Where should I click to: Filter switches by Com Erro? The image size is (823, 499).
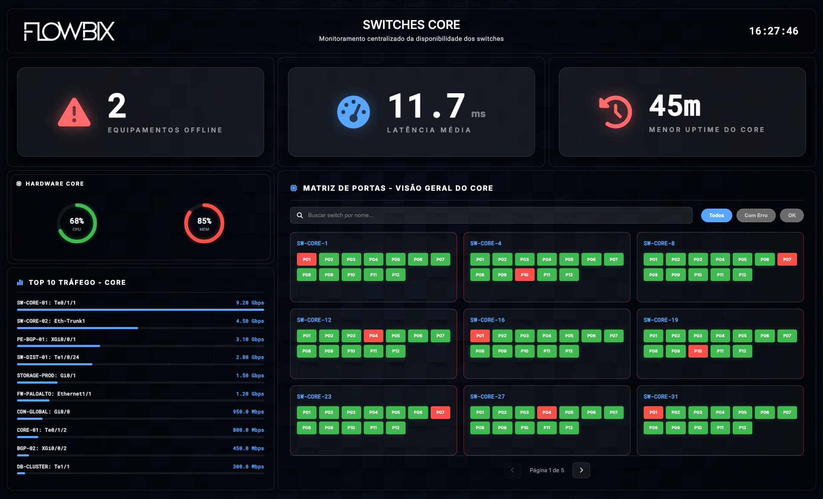(x=756, y=215)
